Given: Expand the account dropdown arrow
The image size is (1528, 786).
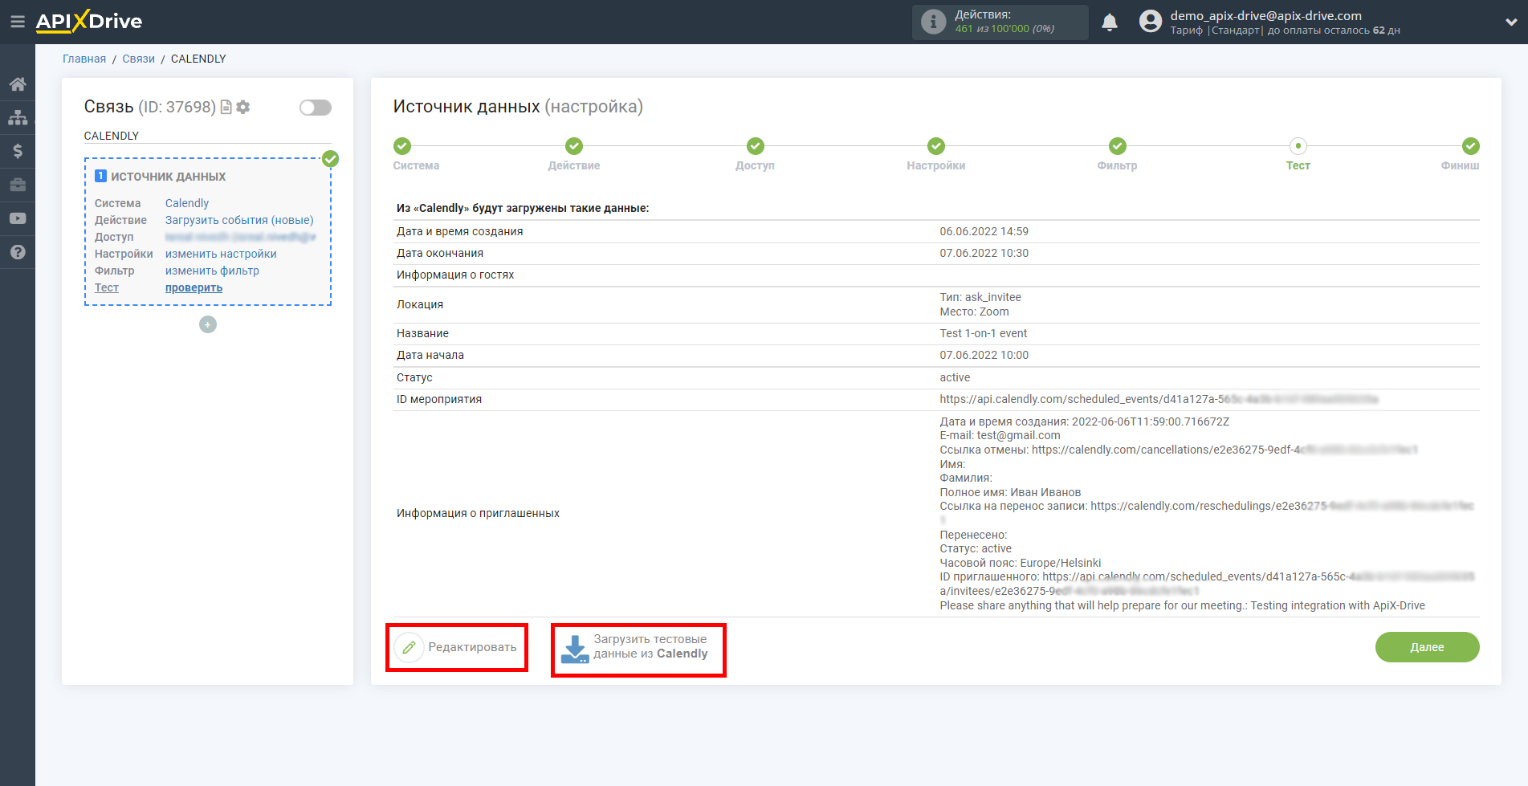Looking at the screenshot, I should tap(1511, 22).
